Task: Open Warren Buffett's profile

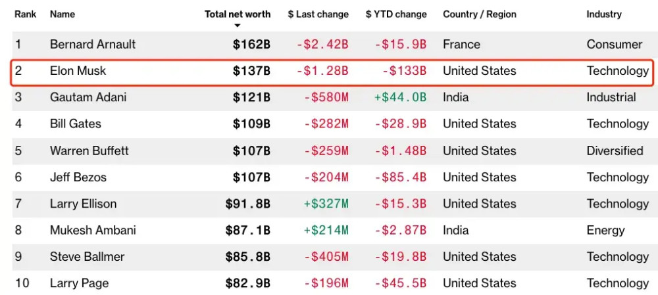Action: pos(89,150)
